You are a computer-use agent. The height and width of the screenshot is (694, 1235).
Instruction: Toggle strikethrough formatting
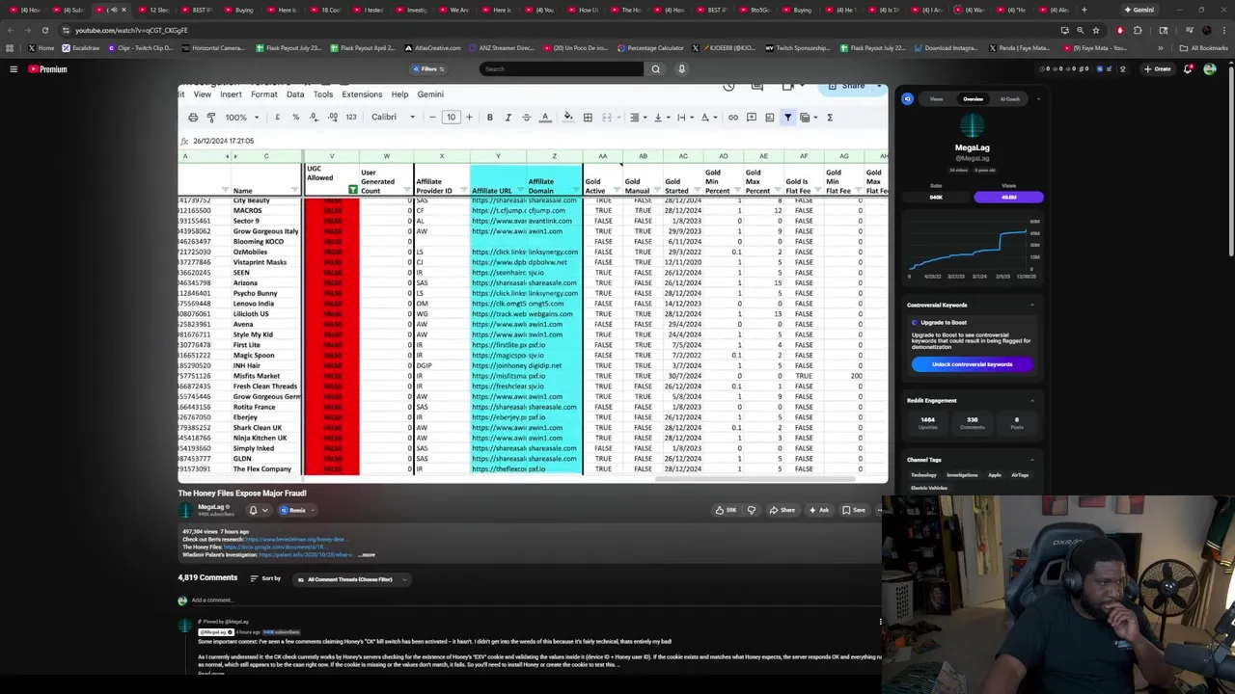click(x=527, y=118)
